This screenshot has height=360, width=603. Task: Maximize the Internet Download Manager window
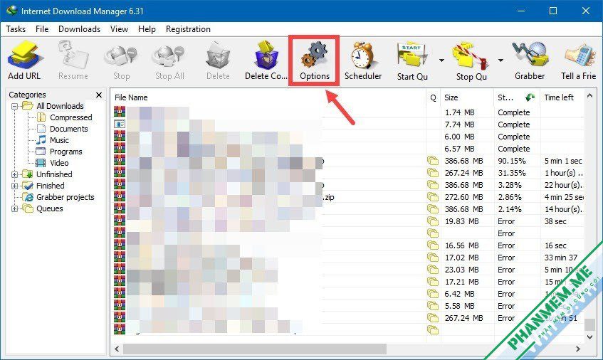552,11
